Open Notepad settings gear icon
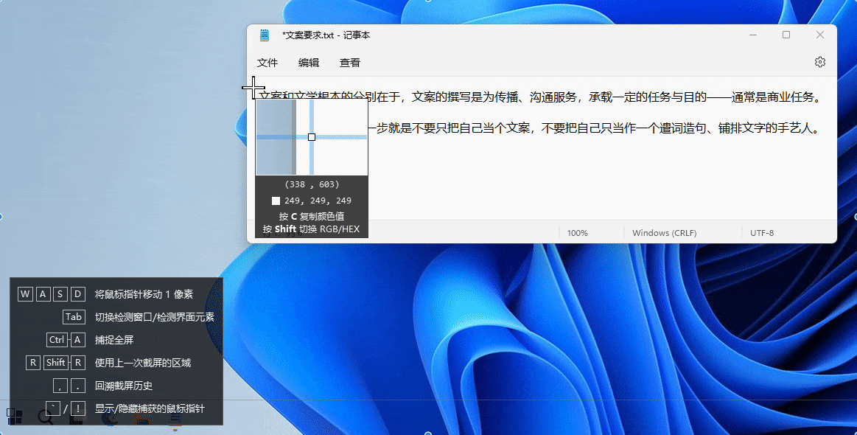The image size is (857, 435). tap(819, 63)
